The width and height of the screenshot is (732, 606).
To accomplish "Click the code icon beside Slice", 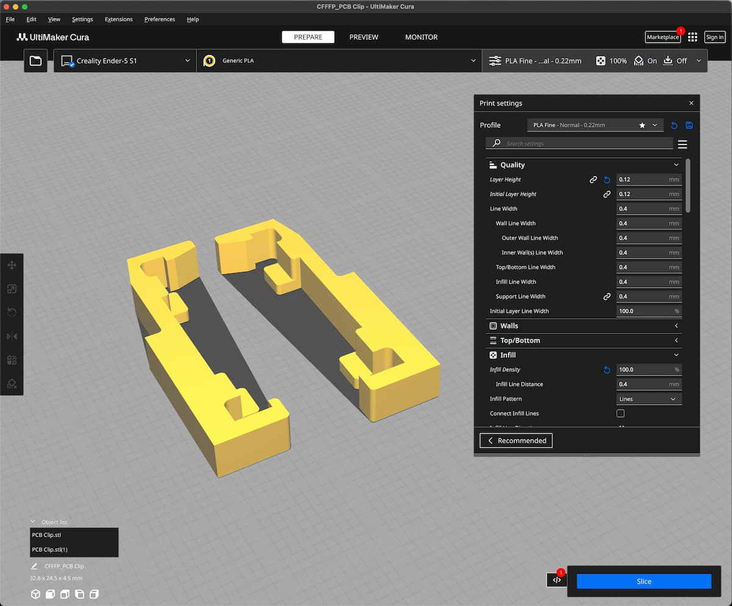I will click(556, 580).
